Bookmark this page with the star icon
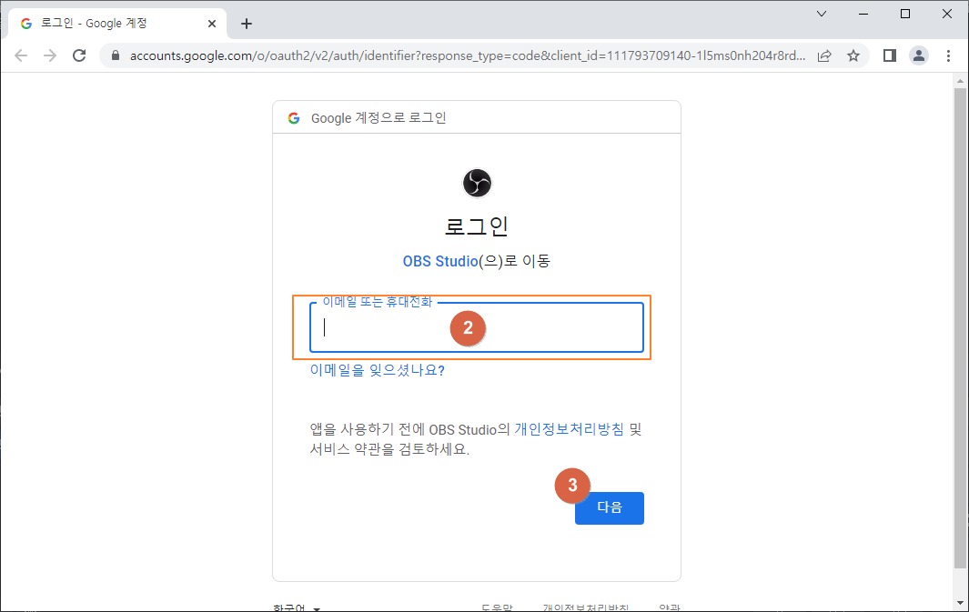Screen dimensions: 969x612 (853, 55)
